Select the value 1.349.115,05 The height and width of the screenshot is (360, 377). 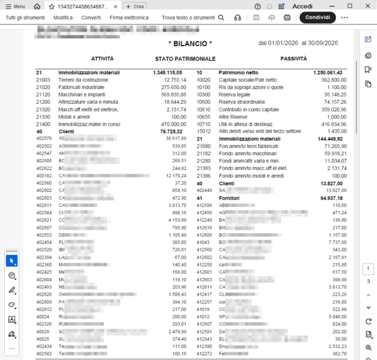tap(168, 72)
